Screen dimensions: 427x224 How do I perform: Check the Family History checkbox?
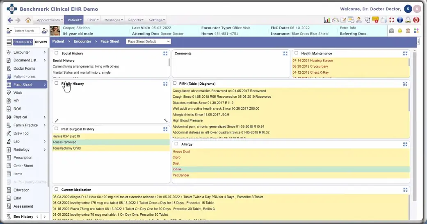(56, 83)
